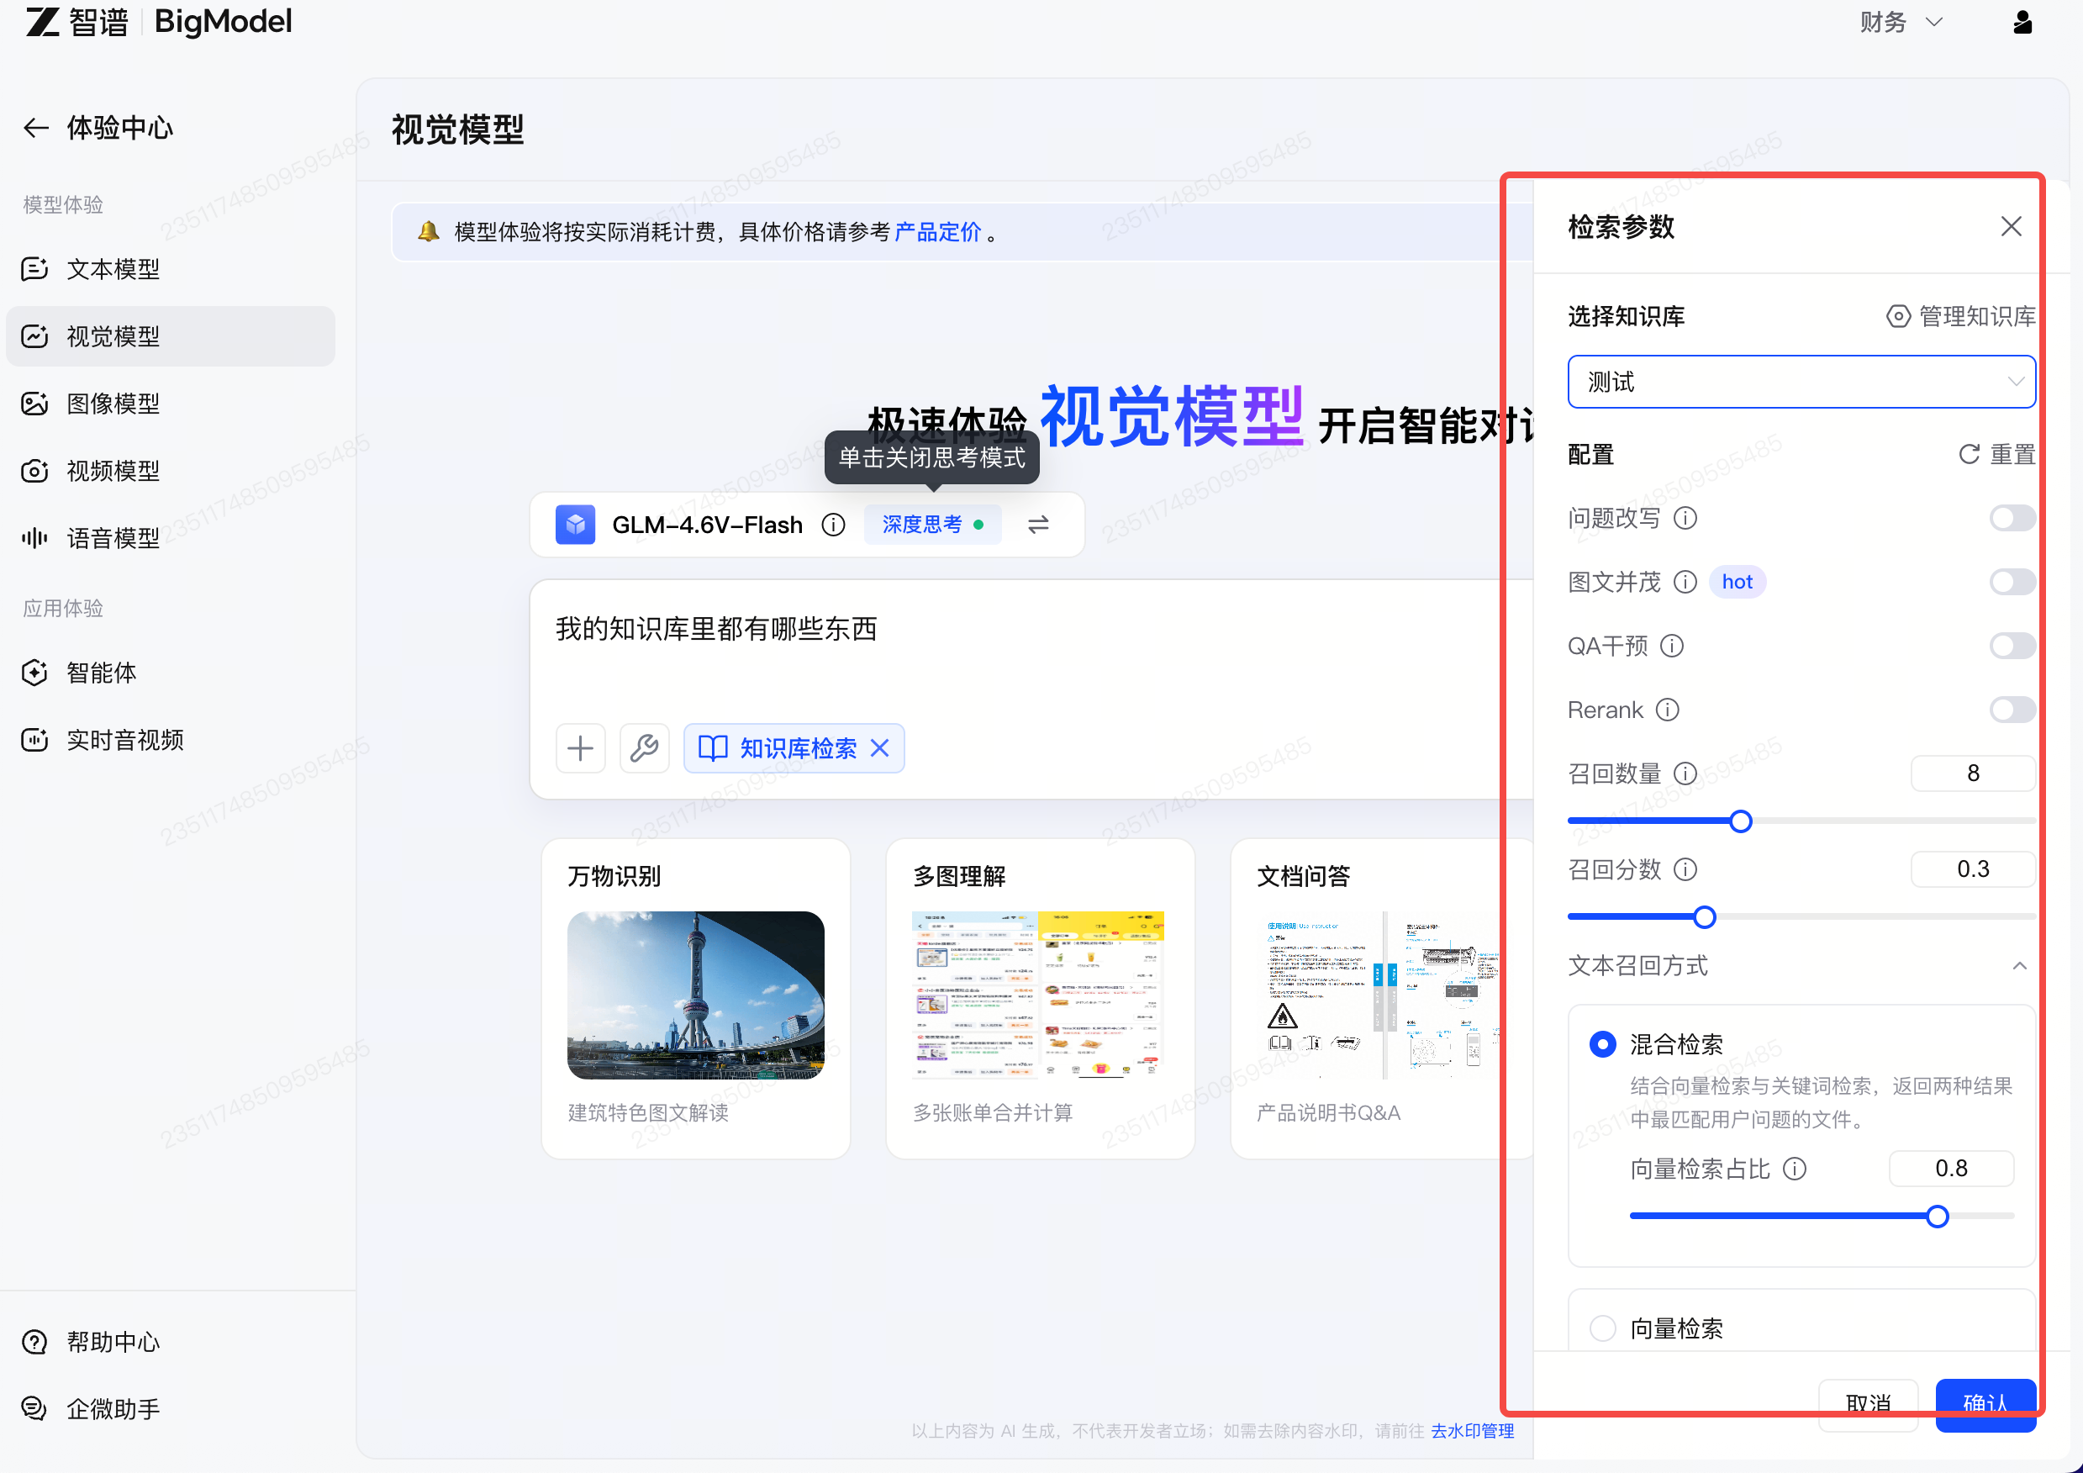The image size is (2083, 1473).
Task: Enable the 问题改写 switch
Action: coord(2012,518)
